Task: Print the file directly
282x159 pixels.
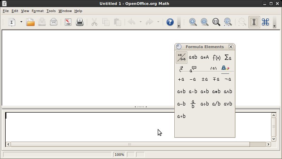Action: pyautogui.click(x=80, y=22)
